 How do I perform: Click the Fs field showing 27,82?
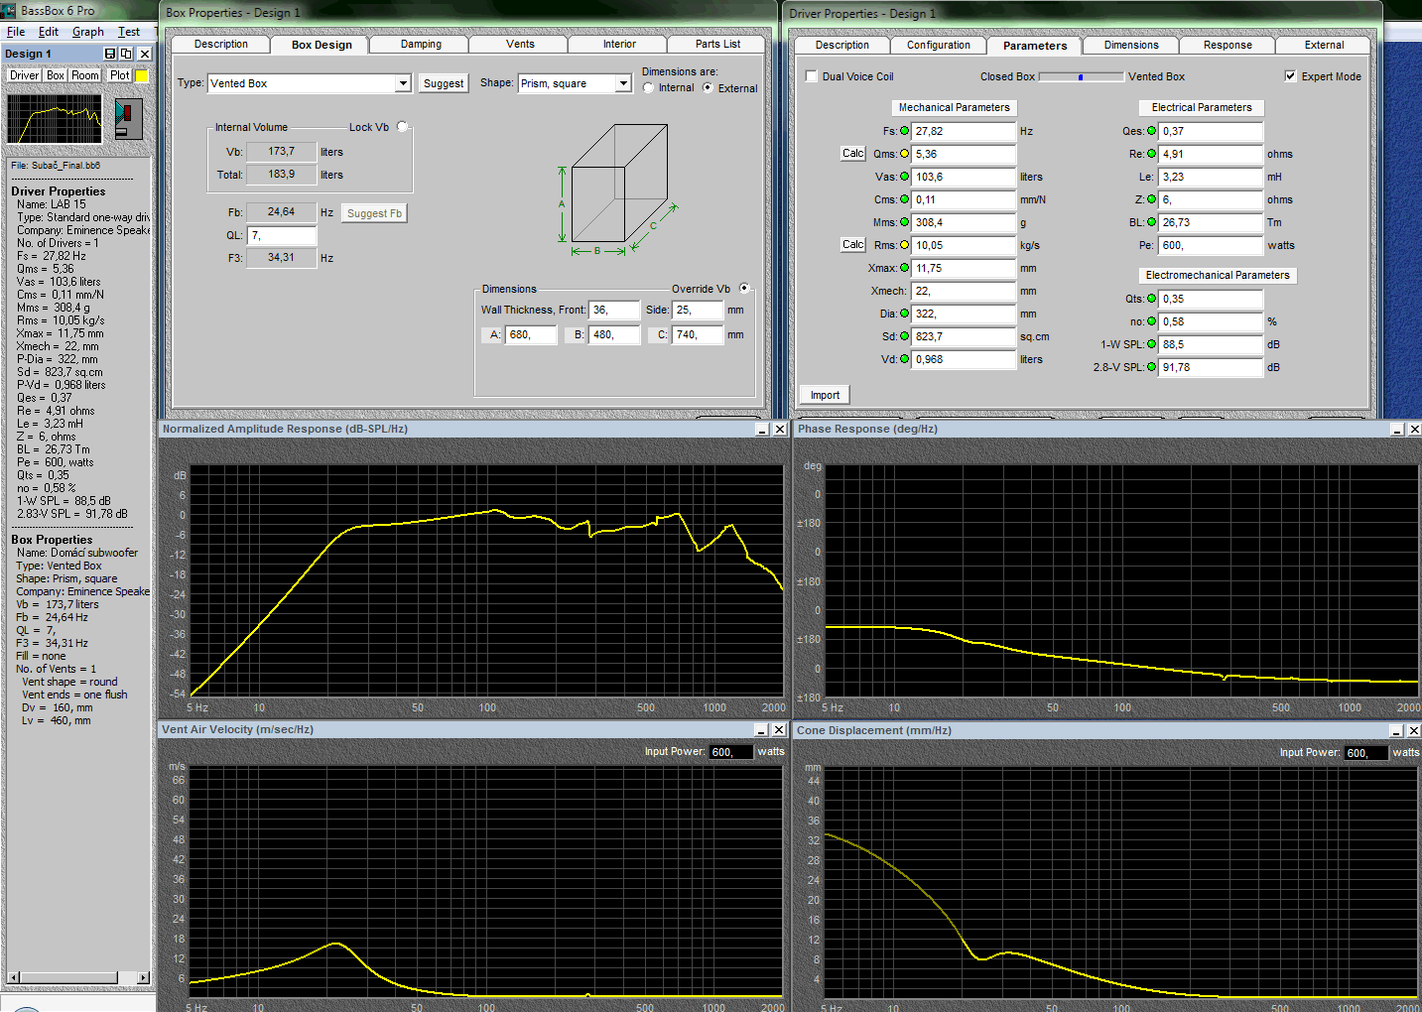(964, 131)
